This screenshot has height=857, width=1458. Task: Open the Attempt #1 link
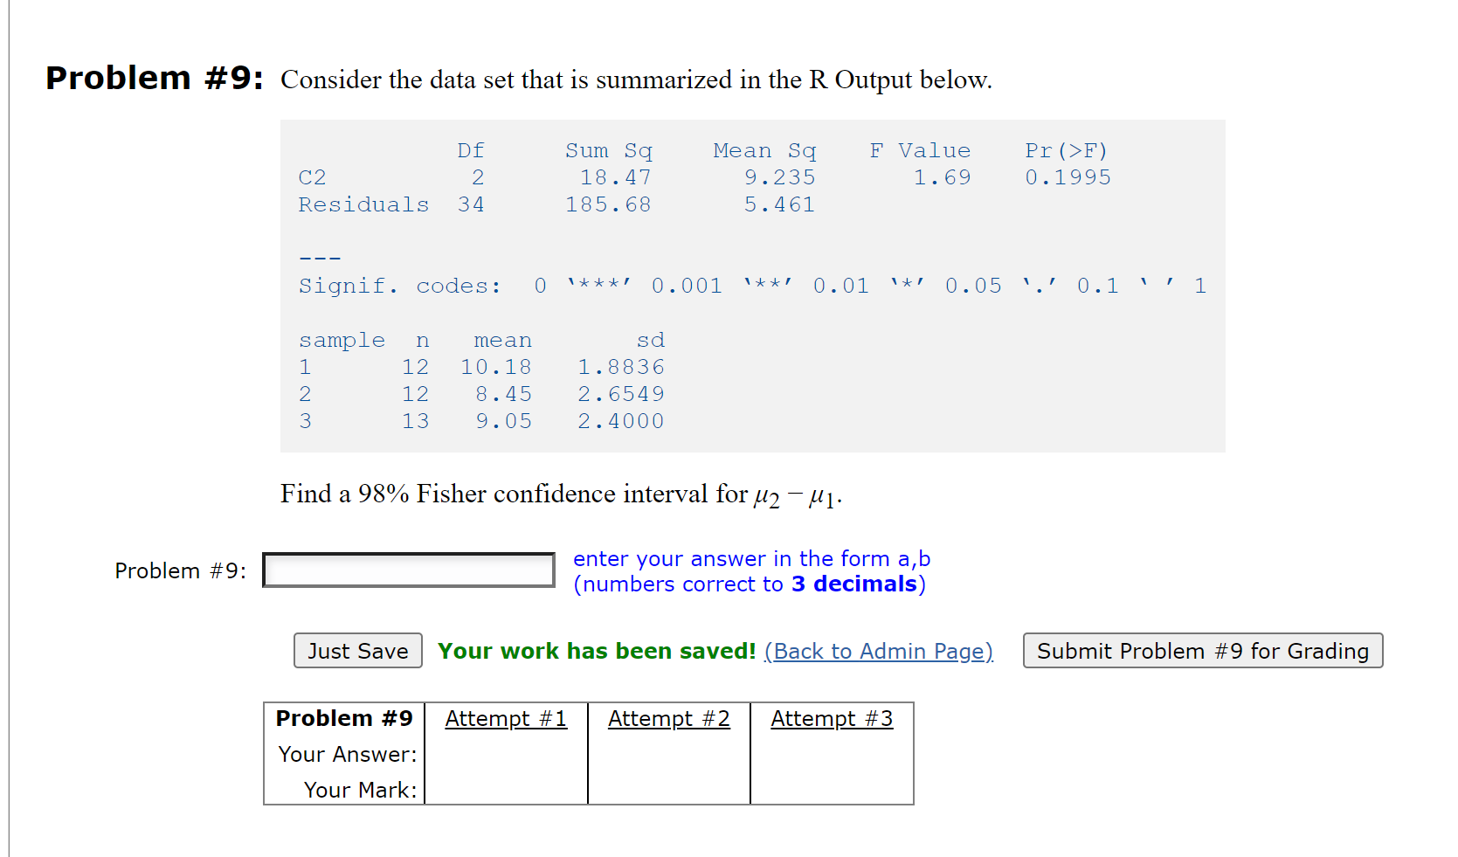pos(506,718)
